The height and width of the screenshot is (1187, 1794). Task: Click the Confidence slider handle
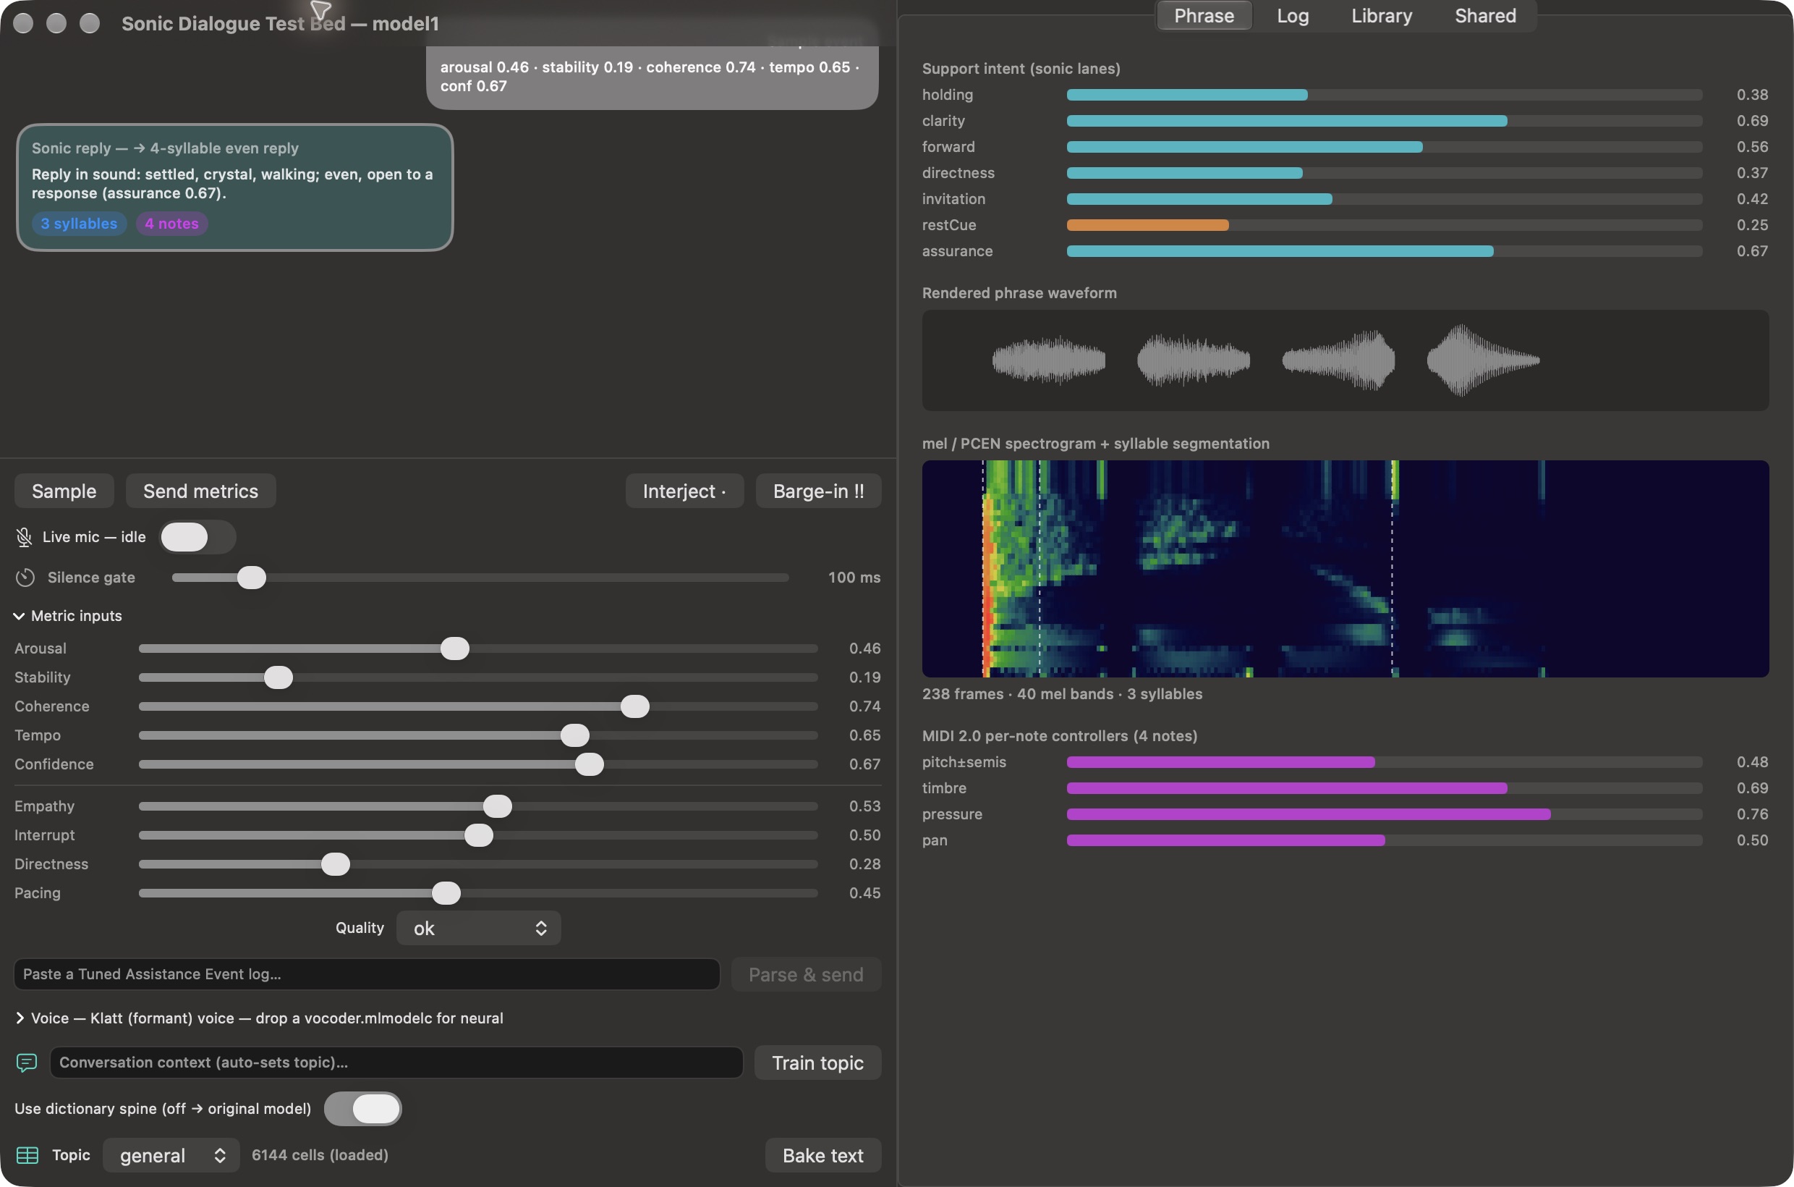590,764
